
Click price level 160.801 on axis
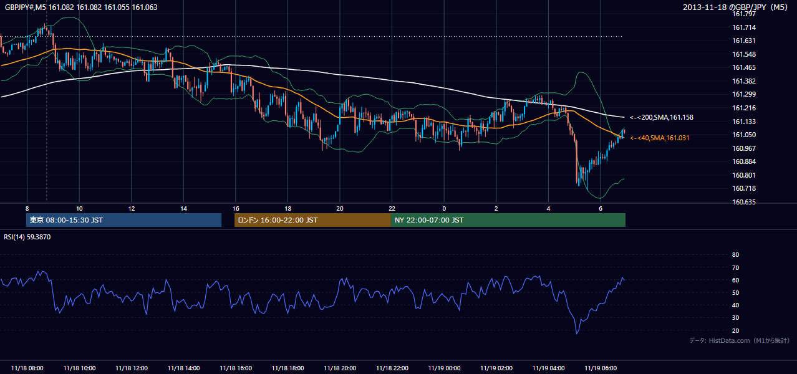click(743, 175)
